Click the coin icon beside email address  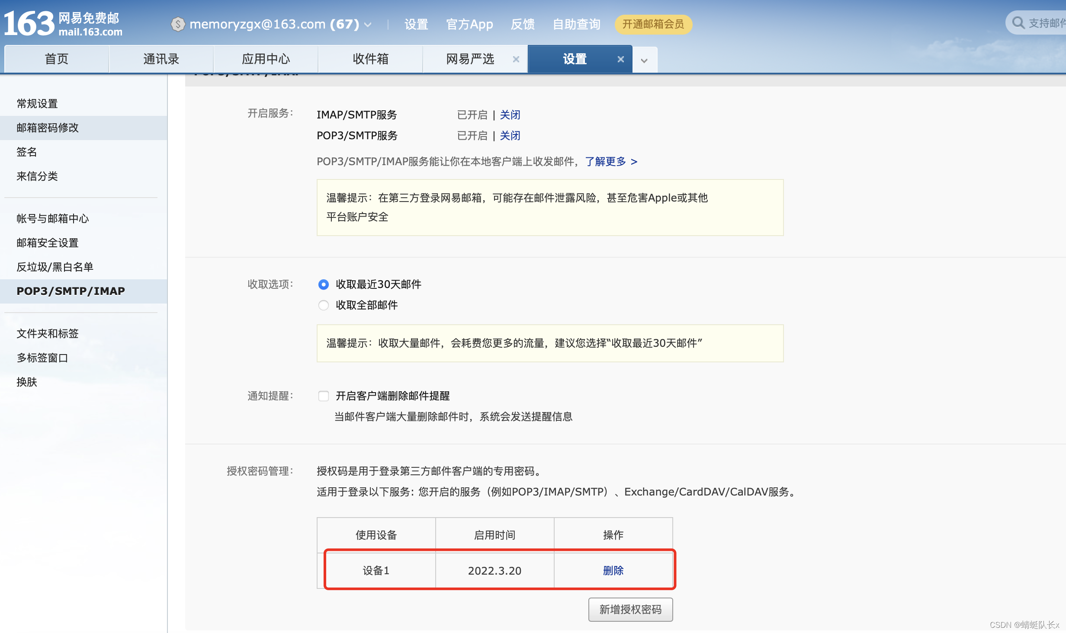click(x=178, y=24)
